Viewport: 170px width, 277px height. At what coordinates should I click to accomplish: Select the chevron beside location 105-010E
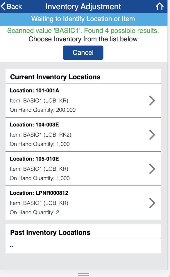tap(152, 169)
